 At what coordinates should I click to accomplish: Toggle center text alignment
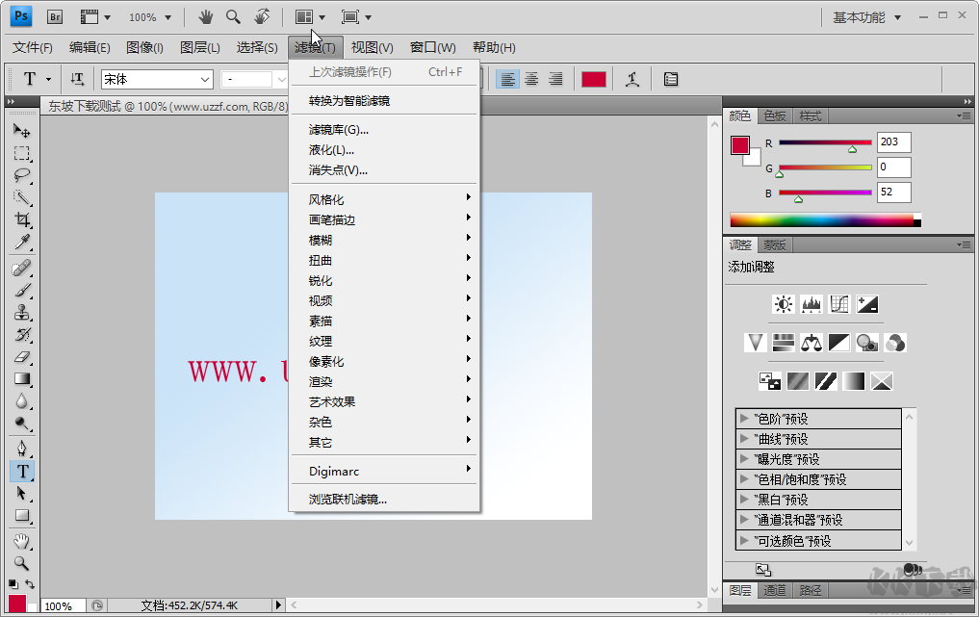[531, 79]
